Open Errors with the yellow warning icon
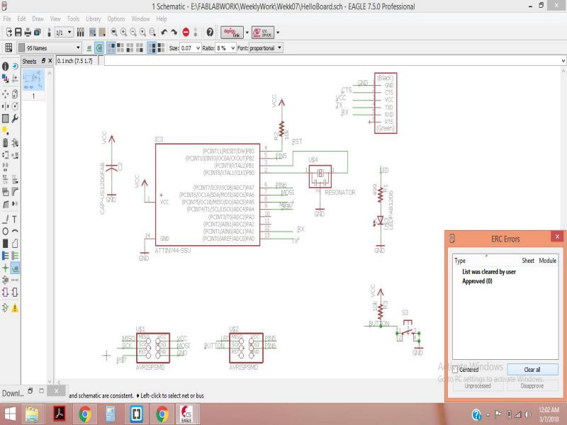Image resolution: width=567 pixels, height=425 pixels. (15, 308)
